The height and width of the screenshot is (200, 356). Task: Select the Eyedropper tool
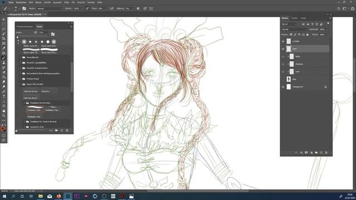tap(4, 48)
